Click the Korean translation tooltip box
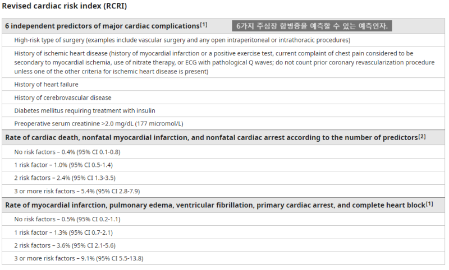 312,26
